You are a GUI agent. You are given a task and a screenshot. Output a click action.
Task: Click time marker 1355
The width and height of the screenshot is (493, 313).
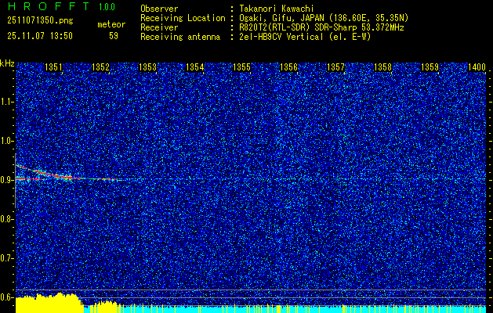241,67
